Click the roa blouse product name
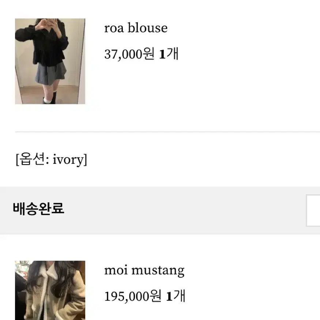Screen dimensions: 320x320 point(136,27)
